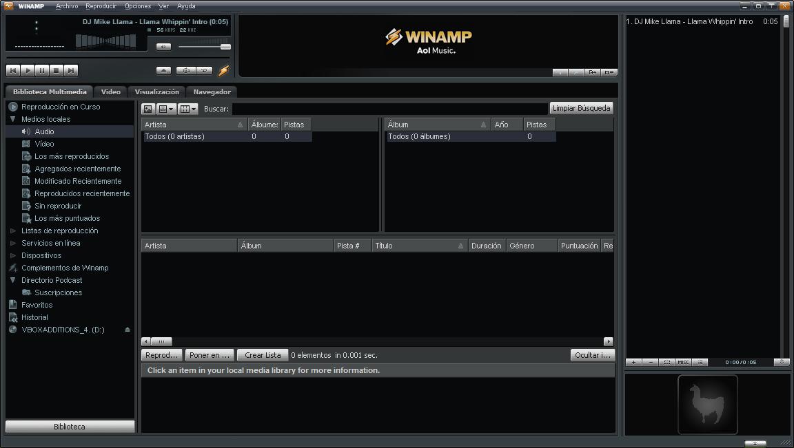Toggle shuffle playback mode
Screen dimensions: 794x448
coord(185,70)
